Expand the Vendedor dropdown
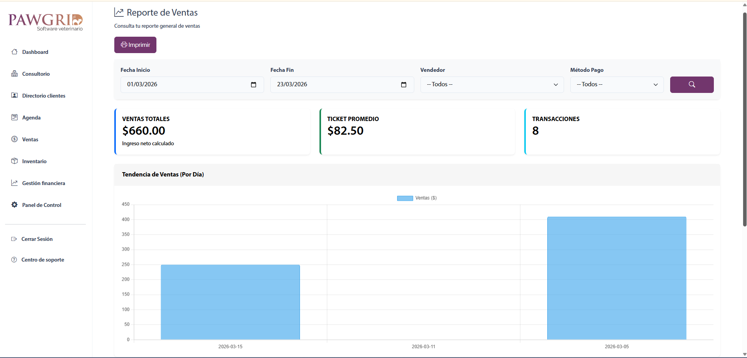The width and height of the screenshot is (747, 358). pos(492,85)
